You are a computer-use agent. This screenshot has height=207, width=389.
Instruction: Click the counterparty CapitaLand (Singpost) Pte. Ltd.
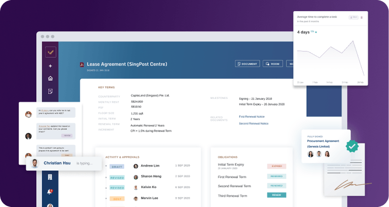[x=150, y=96]
